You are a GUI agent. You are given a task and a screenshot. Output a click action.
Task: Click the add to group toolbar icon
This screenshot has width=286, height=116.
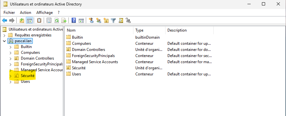[x=129, y=21]
